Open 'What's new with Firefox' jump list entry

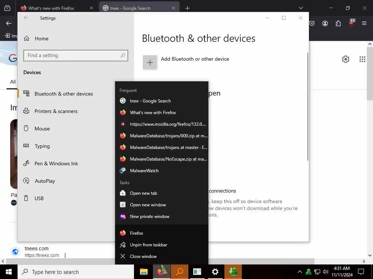[x=162, y=113]
